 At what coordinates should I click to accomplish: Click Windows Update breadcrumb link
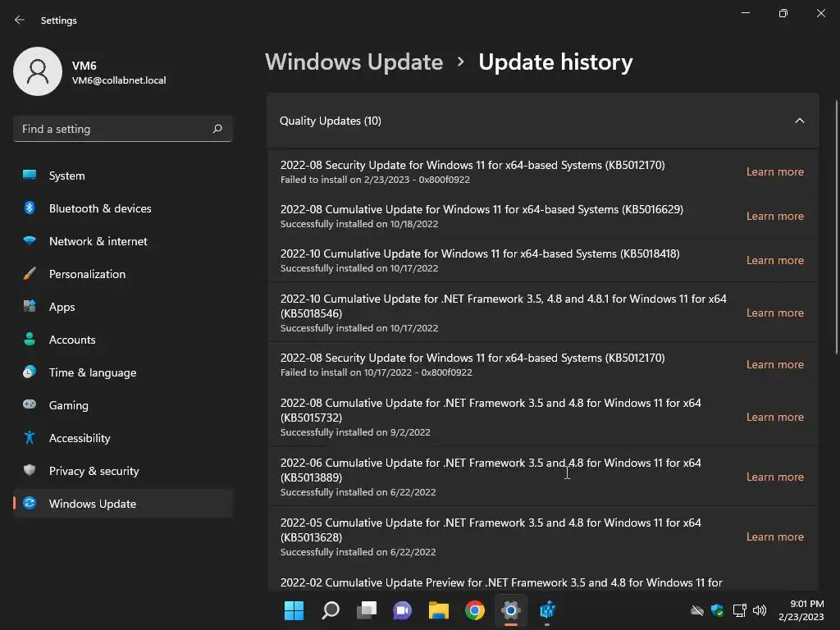point(354,62)
